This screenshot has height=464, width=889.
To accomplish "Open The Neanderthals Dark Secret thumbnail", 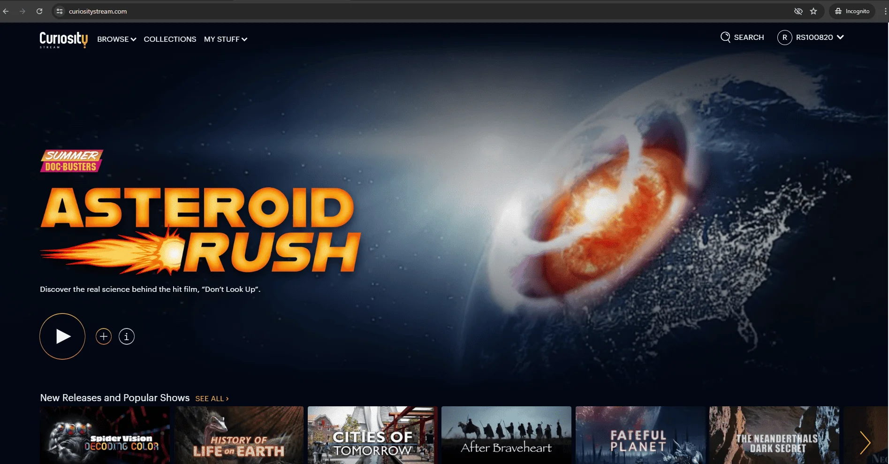I will pyautogui.click(x=774, y=435).
